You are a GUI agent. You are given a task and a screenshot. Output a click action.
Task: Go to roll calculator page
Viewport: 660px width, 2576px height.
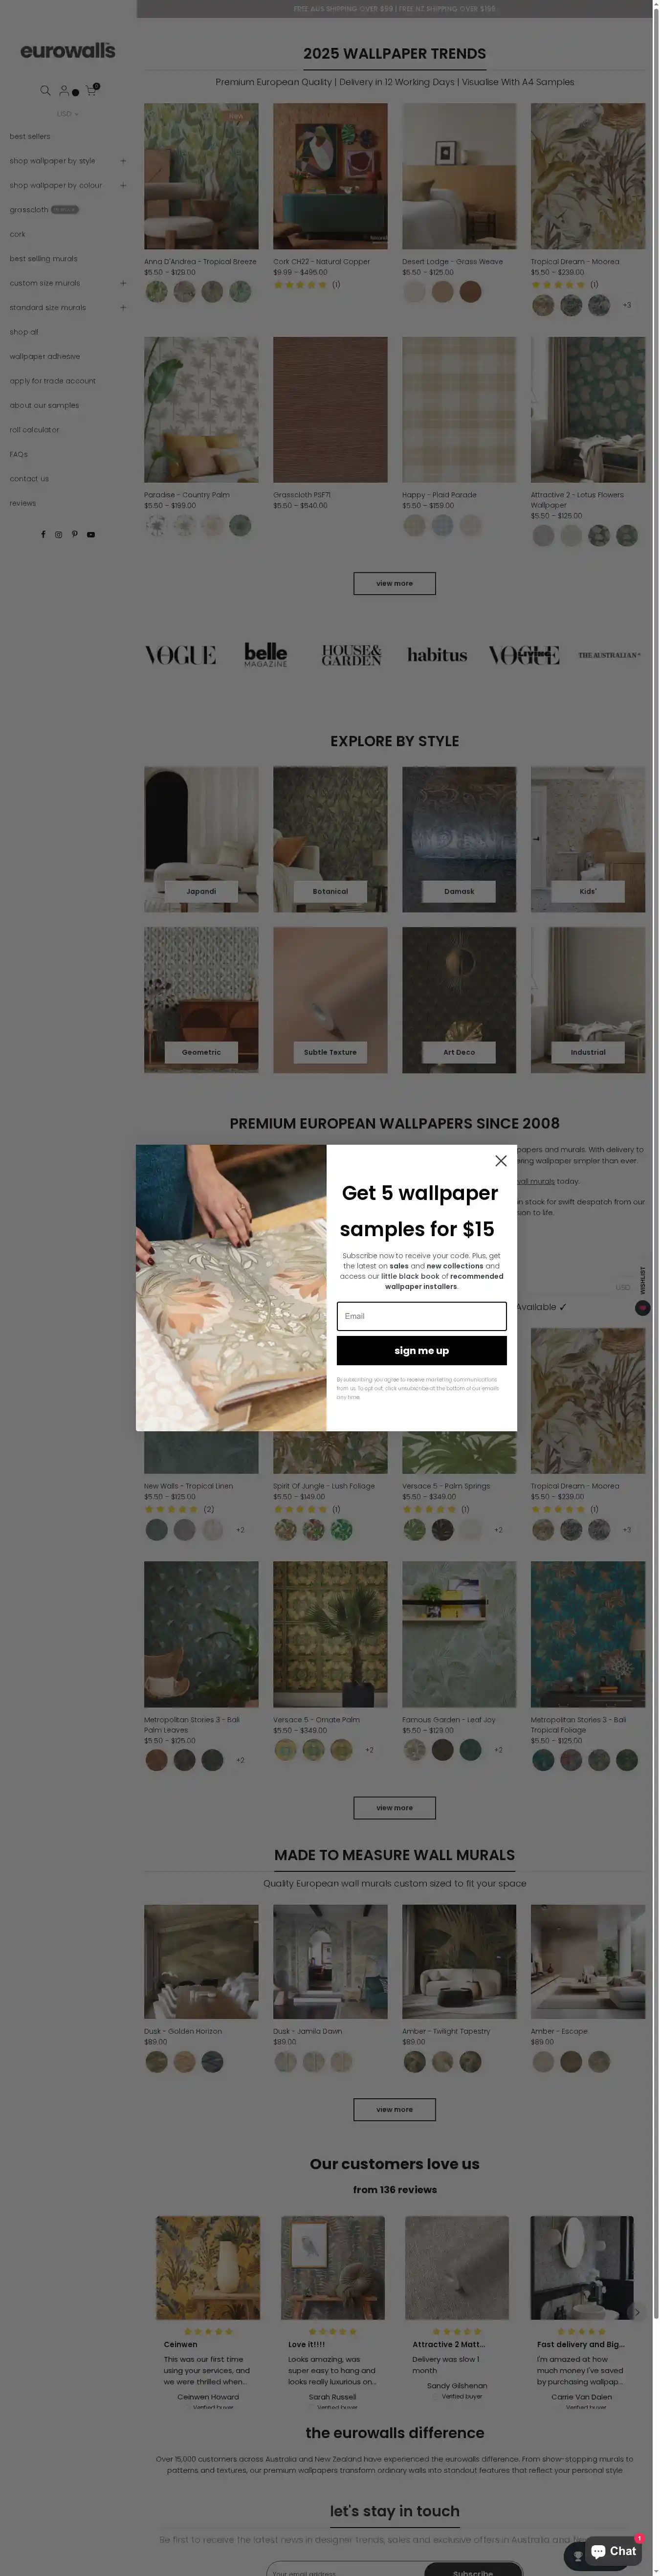34,430
